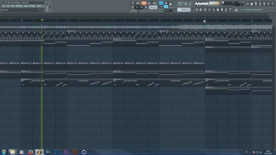Click the yellow playhead marker on timeline
The height and width of the screenshot is (155, 276).
(x=42, y=20)
